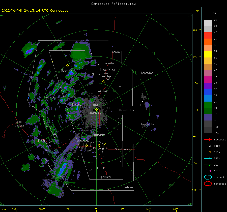Click the Cochrane city label

tap(82, 141)
